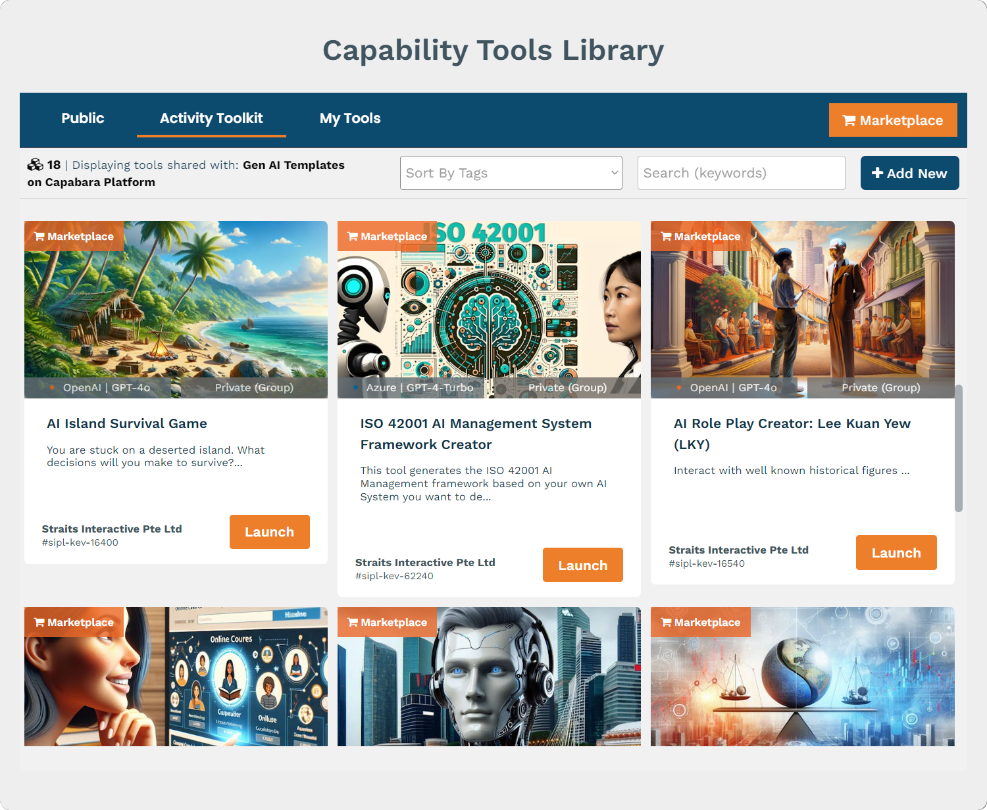Image resolution: width=987 pixels, height=810 pixels.
Task: Click the Marketplace cart badge on AI Island Survival Game
Action: [73, 236]
